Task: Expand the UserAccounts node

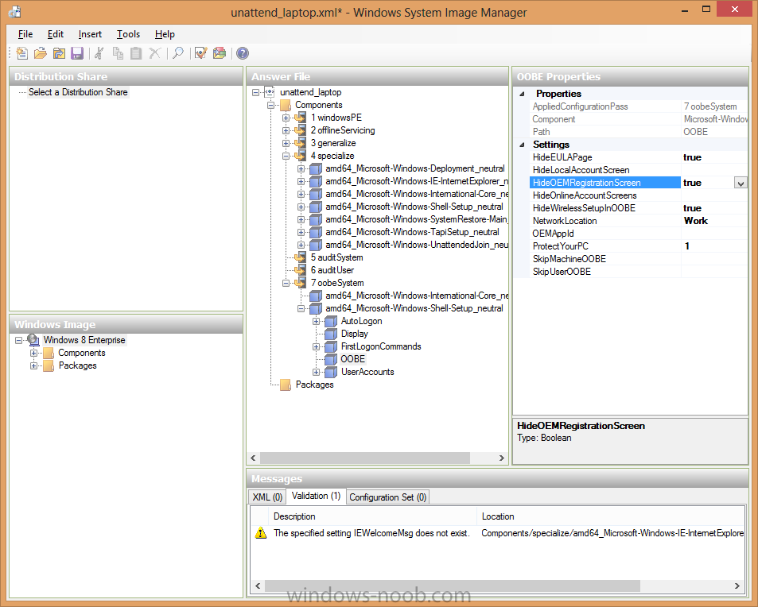Action: pyautogui.click(x=316, y=372)
